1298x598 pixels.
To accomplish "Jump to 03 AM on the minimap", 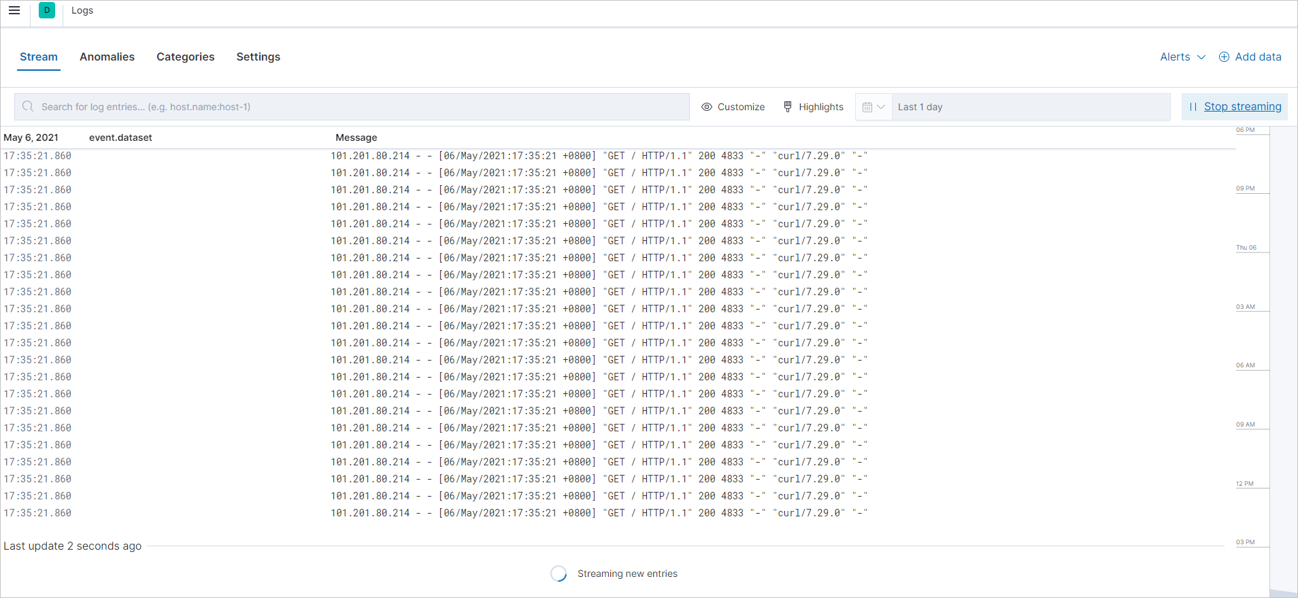I will (1246, 307).
